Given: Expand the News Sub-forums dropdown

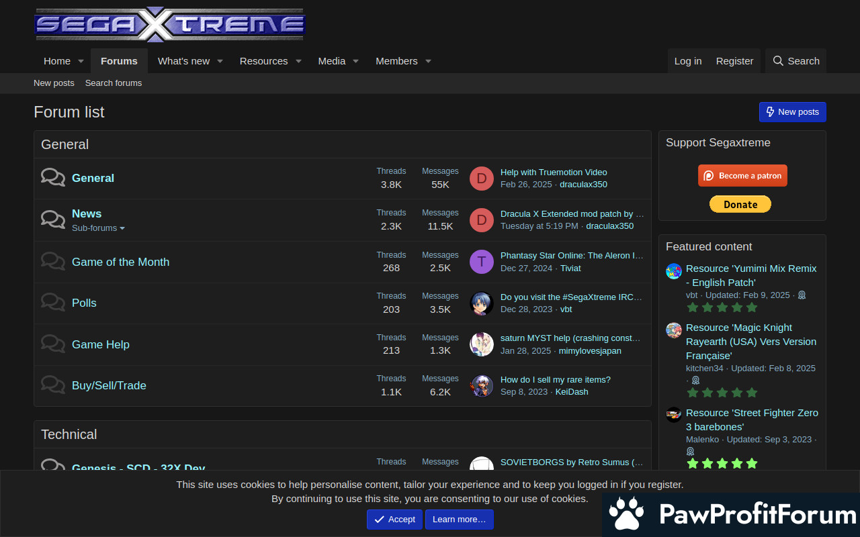Looking at the screenshot, I should [x=98, y=228].
